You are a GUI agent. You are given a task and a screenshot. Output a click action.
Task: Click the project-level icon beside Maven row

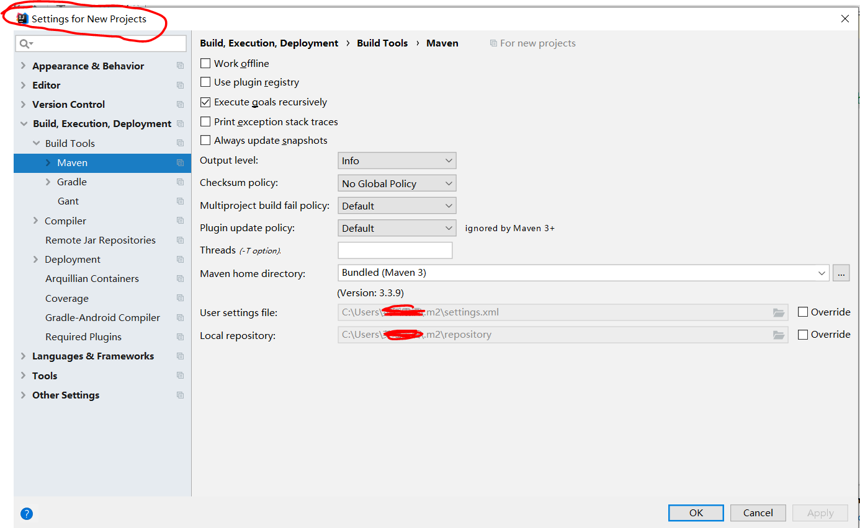coord(180,163)
